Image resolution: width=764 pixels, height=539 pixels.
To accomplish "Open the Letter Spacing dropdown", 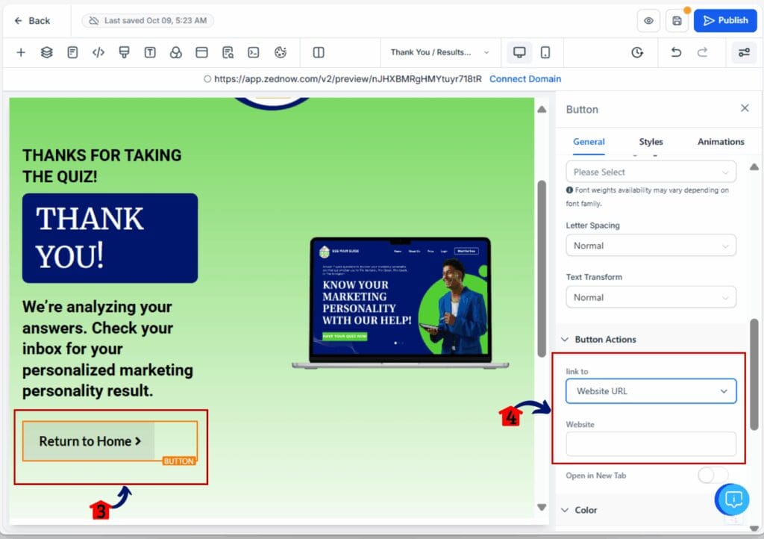I will click(651, 246).
